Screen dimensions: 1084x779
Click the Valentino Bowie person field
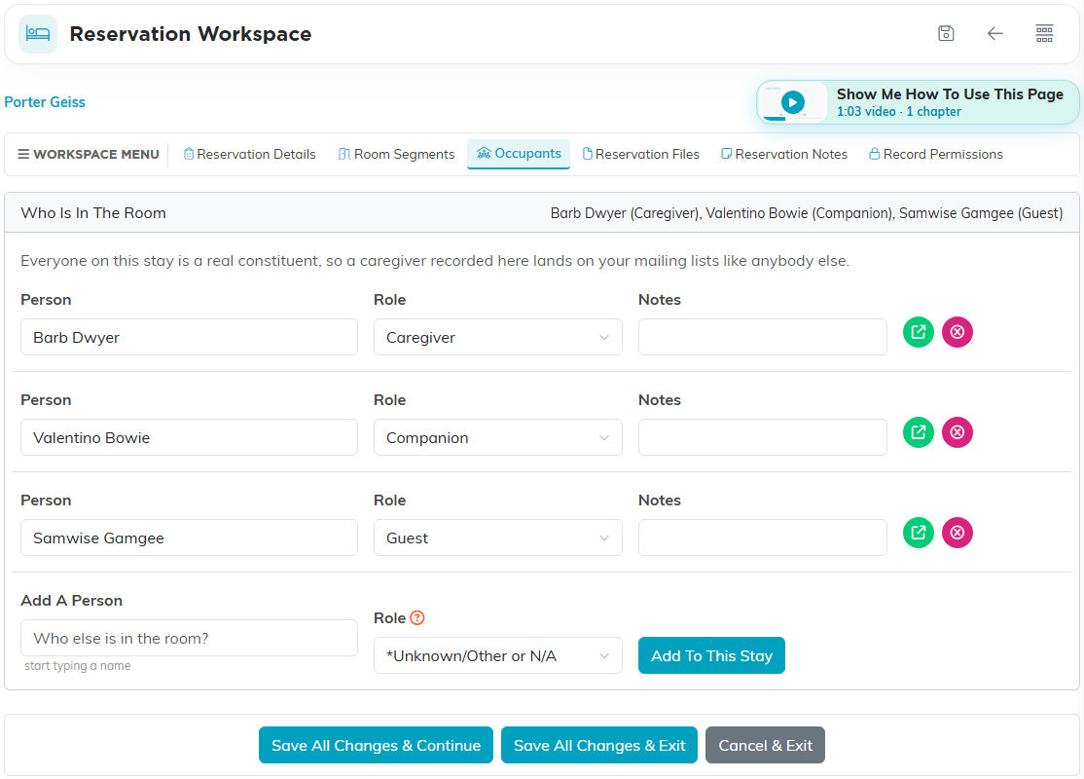189,438
